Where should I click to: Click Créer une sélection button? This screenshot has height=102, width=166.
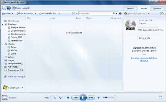(48, 14)
